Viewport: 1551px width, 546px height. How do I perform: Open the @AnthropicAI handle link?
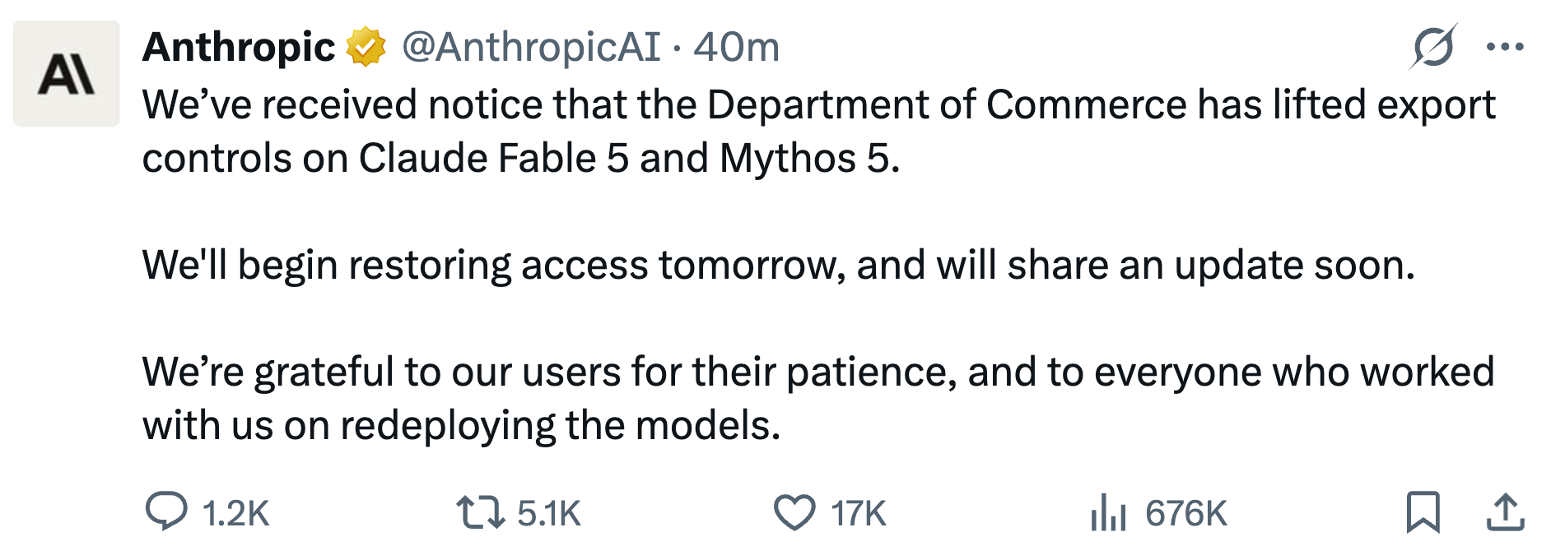point(531,47)
